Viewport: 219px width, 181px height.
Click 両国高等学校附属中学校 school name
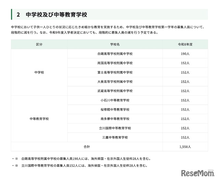coord(115,63)
